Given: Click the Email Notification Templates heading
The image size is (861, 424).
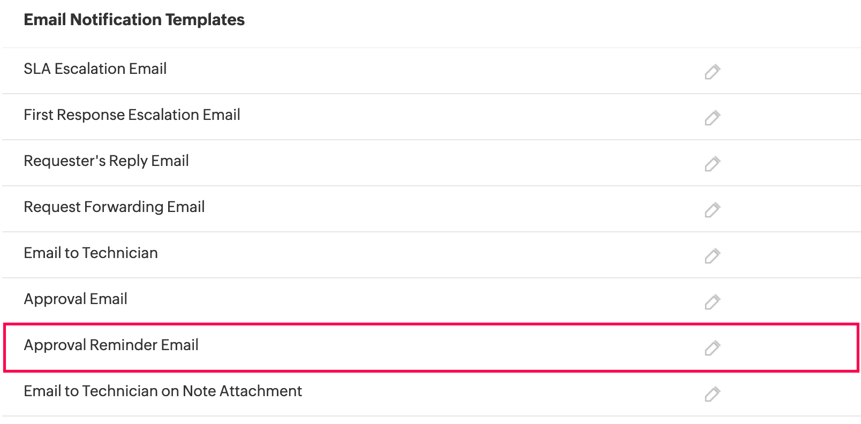Looking at the screenshot, I should (134, 20).
